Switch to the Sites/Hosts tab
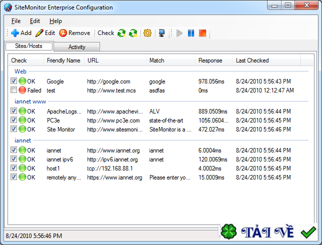Image resolution: width=322 pixels, height=245 pixels. pos(29,46)
